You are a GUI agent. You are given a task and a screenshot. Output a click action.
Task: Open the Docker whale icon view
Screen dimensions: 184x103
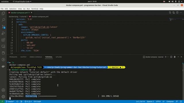click(x=3, y=66)
